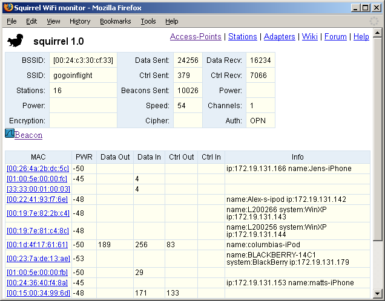
Task: Open station 00:24:36:40:f4:8a link
Action: click(x=37, y=283)
